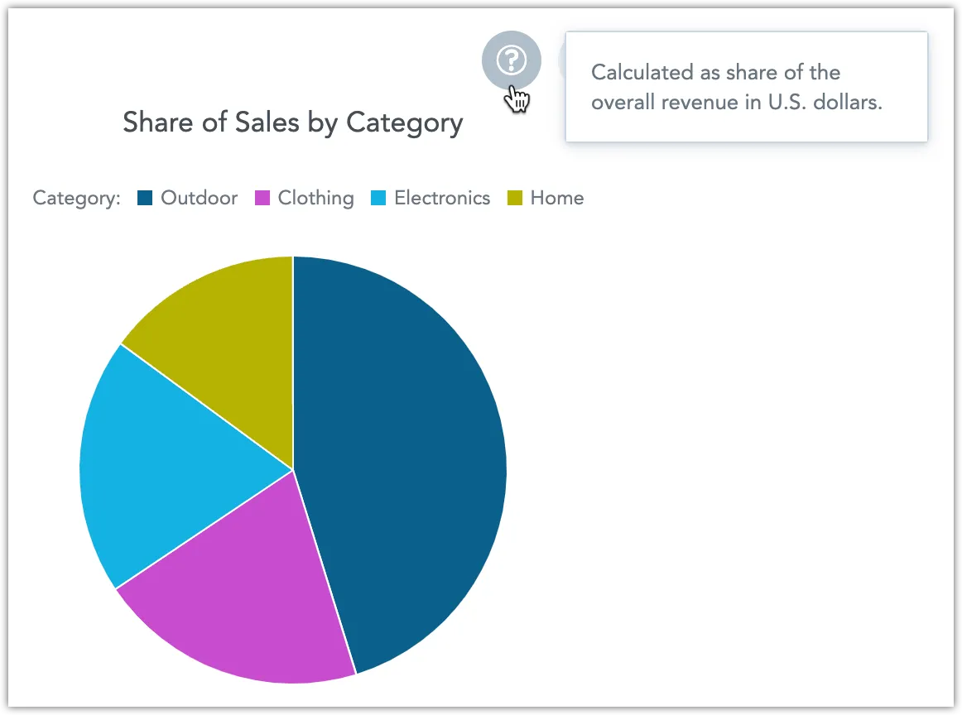Click the chart title Share of Sales
962x715 pixels.
tap(292, 122)
